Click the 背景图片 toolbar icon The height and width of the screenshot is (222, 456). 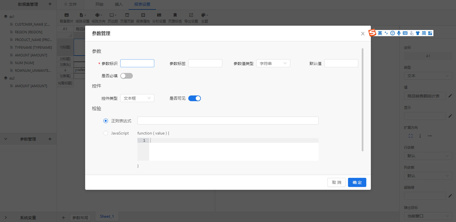click(x=67, y=15)
